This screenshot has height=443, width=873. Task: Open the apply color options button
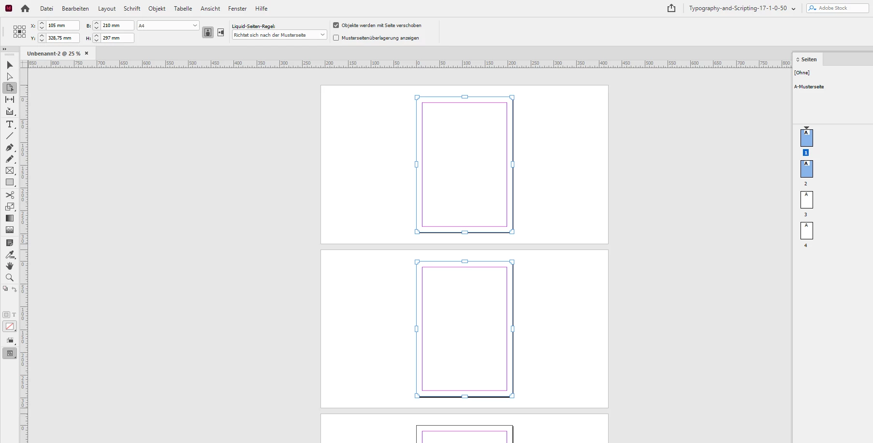[10, 340]
